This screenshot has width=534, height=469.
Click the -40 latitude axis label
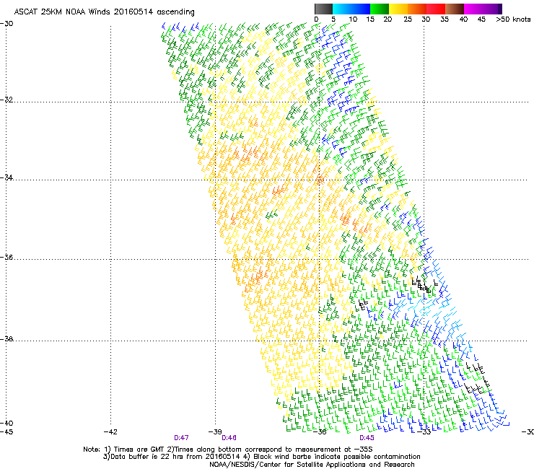(6, 423)
